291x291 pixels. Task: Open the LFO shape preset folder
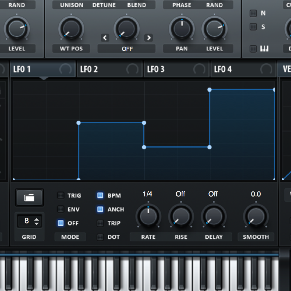29,198
